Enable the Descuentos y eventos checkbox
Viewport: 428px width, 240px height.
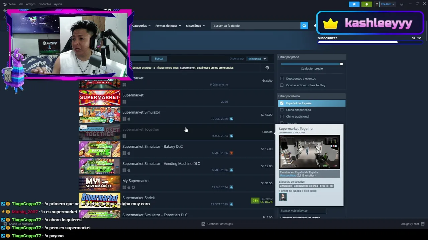click(282, 79)
